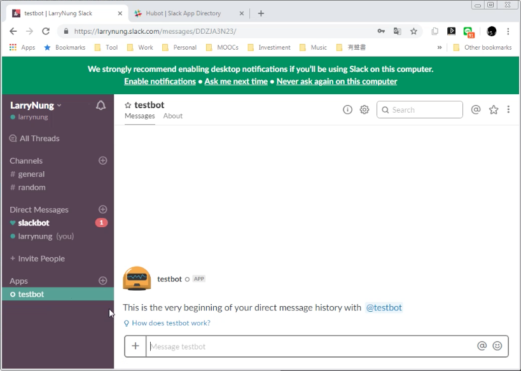Show conversation details info icon
This screenshot has width=521, height=371.
click(x=347, y=109)
